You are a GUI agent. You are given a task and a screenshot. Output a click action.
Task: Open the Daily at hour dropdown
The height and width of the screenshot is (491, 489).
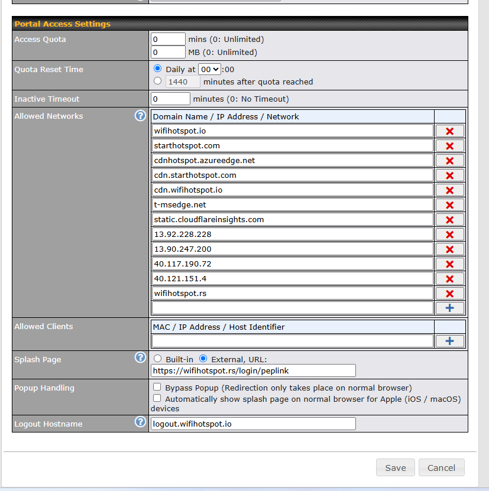click(209, 69)
